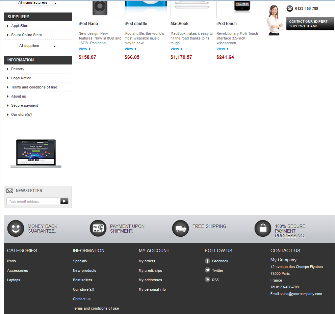The height and width of the screenshot is (314, 335).
Task: Expand the Shure Online Store arrow
Action: point(8,35)
